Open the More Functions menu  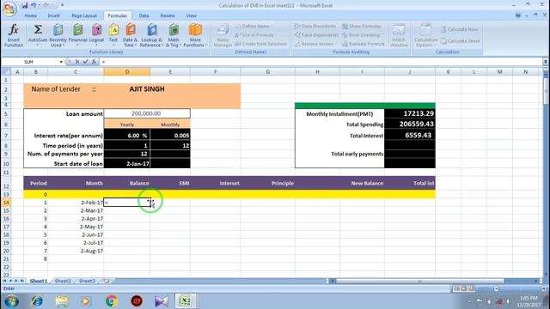point(195,35)
